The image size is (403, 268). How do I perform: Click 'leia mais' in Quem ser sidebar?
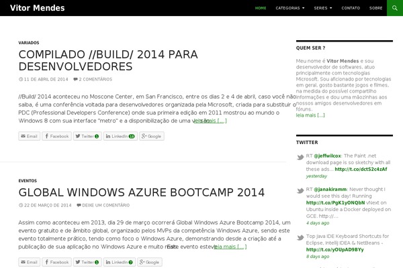[x=310, y=115]
